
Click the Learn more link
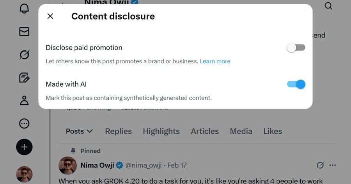tap(215, 61)
